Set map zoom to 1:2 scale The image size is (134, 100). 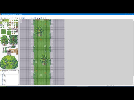coord(37,18)
